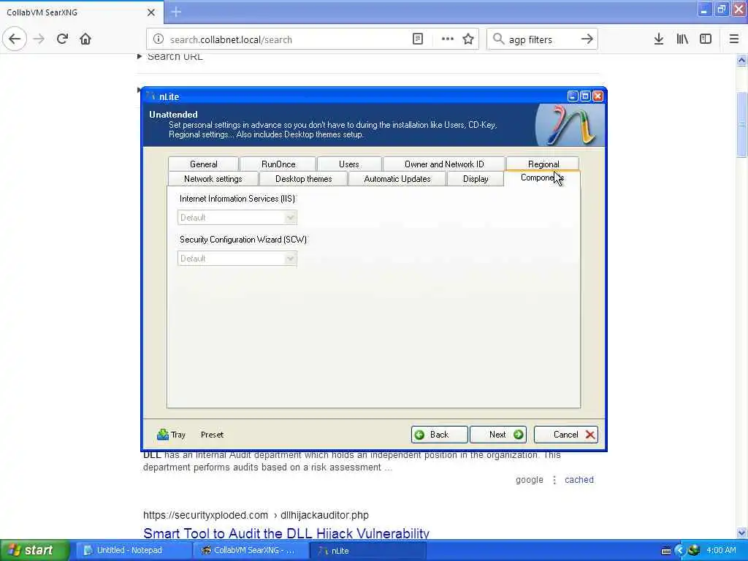Click the keyboard tray icon
748x561 pixels.
pyautogui.click(x=666, y=551)
